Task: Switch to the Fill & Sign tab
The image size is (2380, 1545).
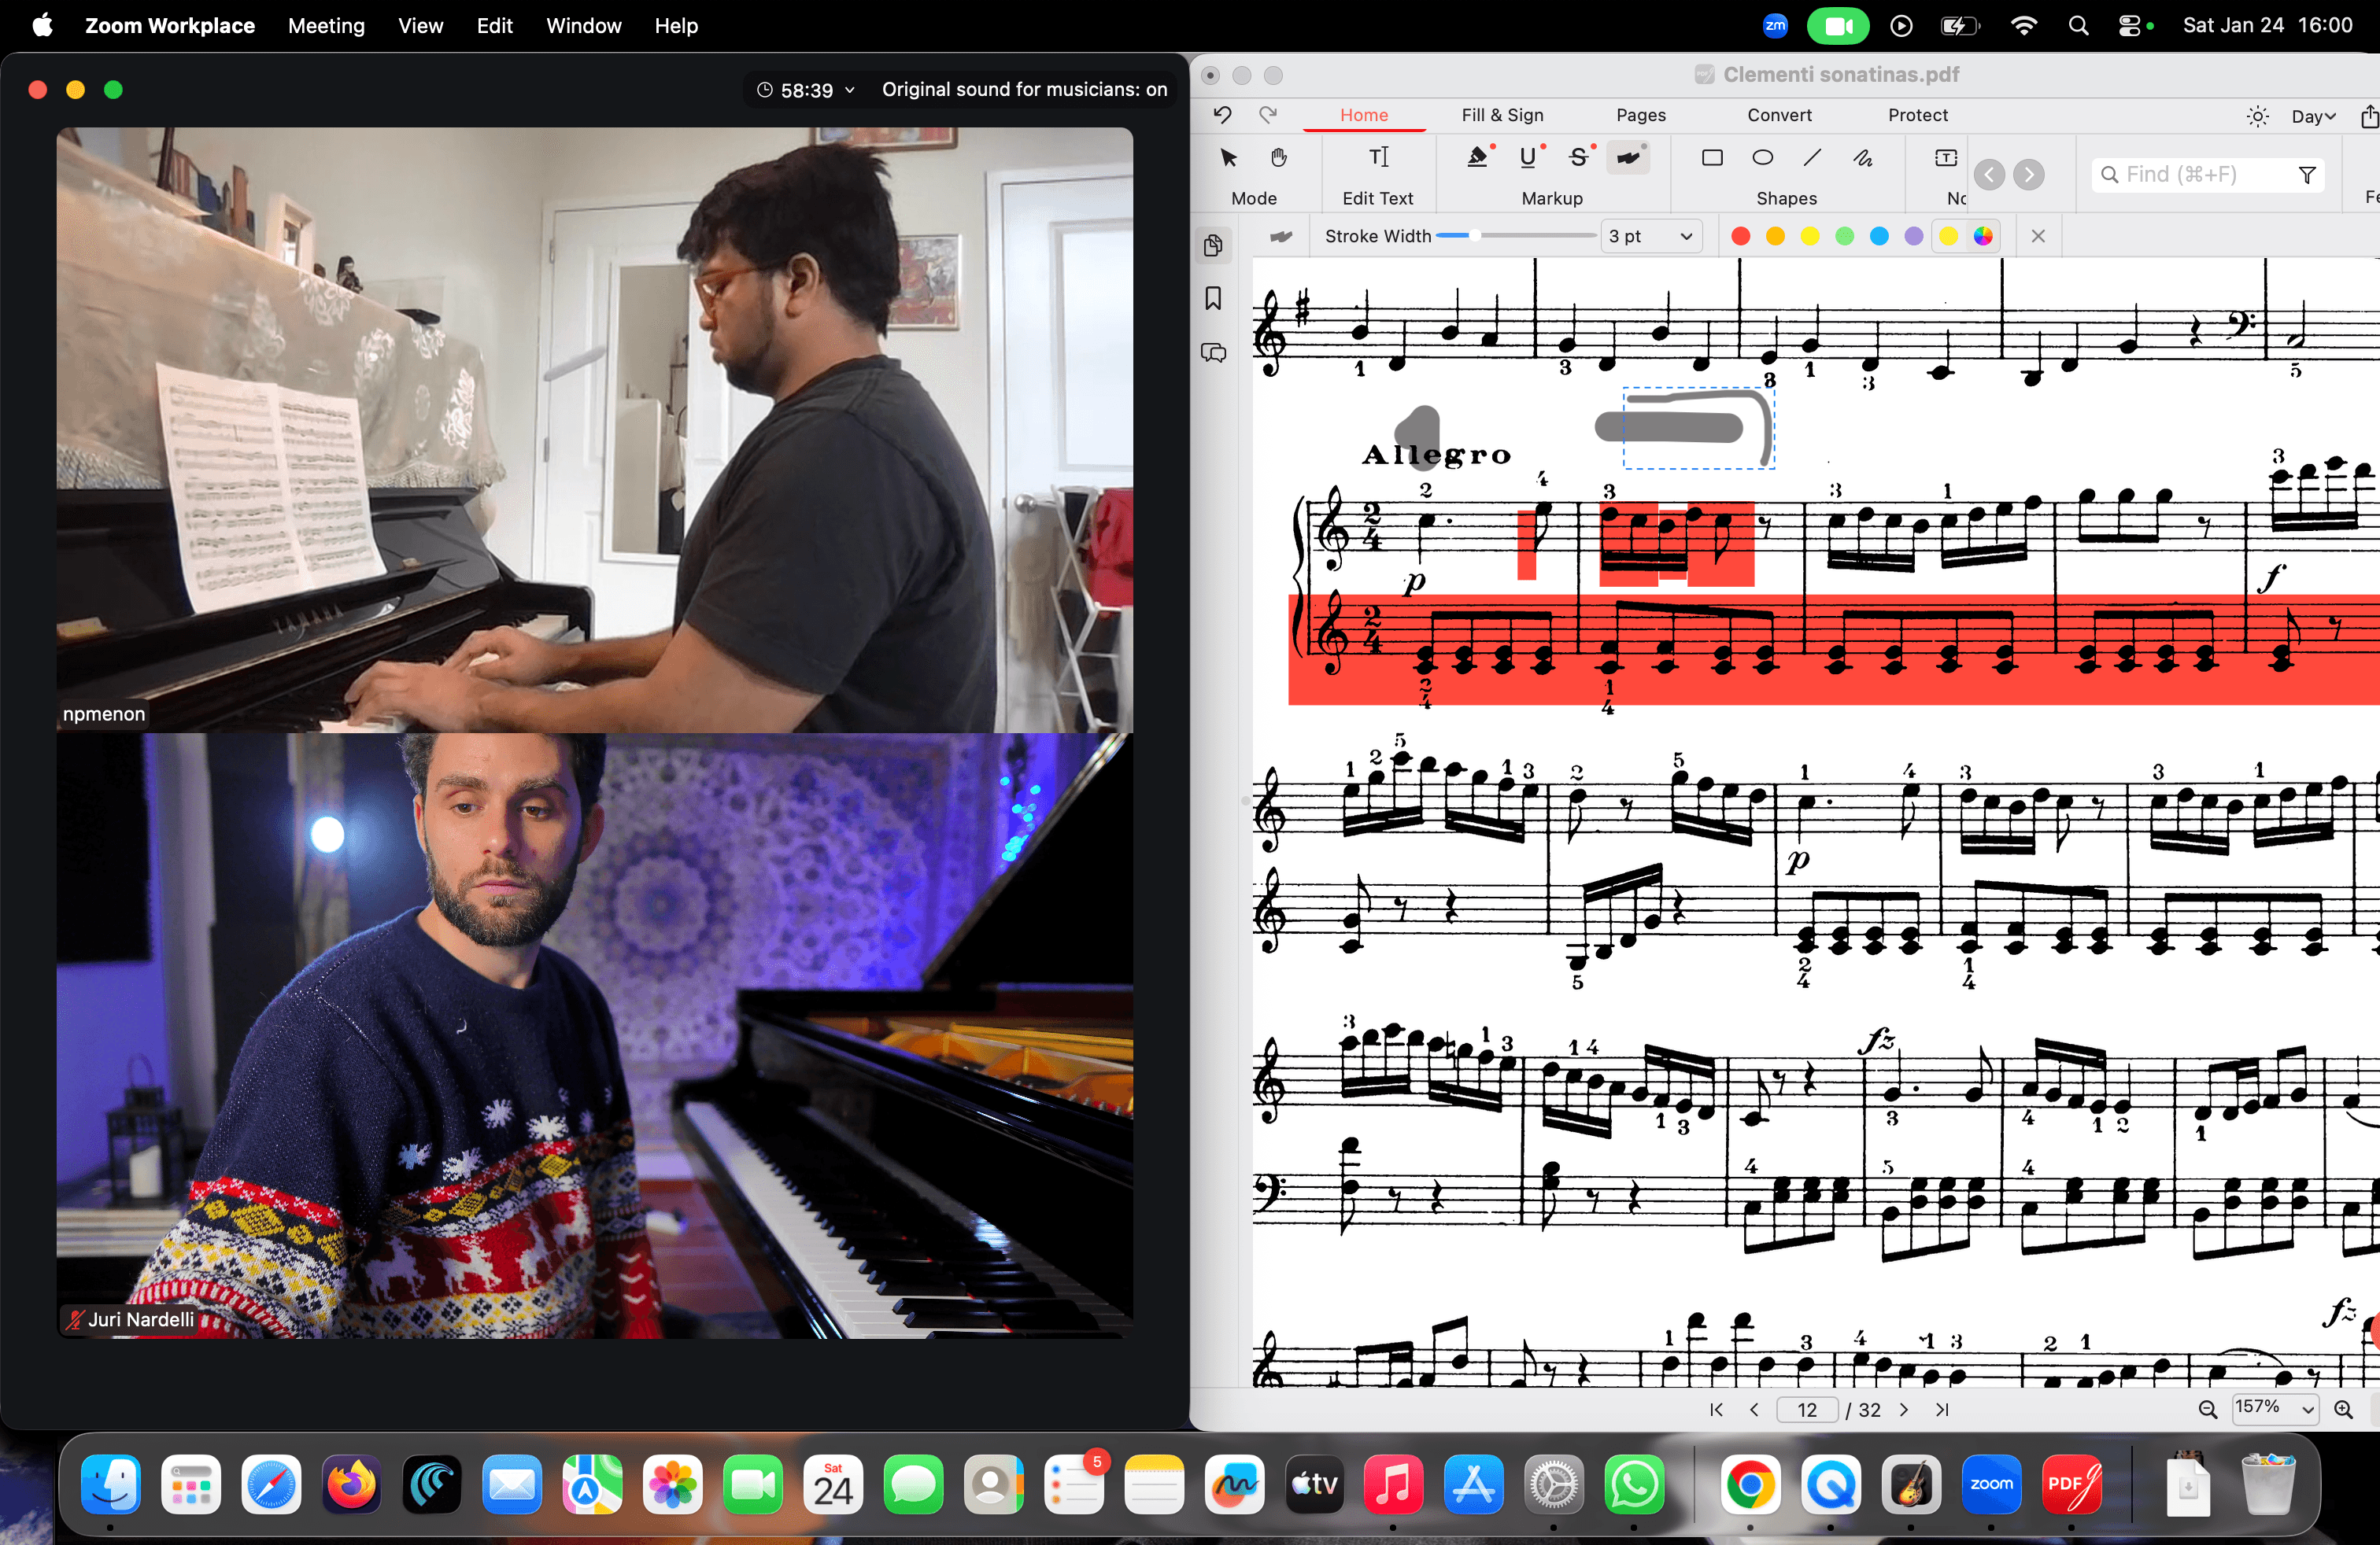Action: point(1501,115)
